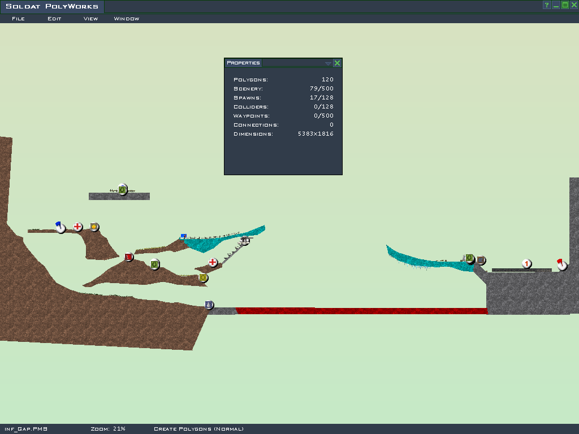Open the help question mark button
This screenshot has height=434, width=579.
(x=547, y=5)
